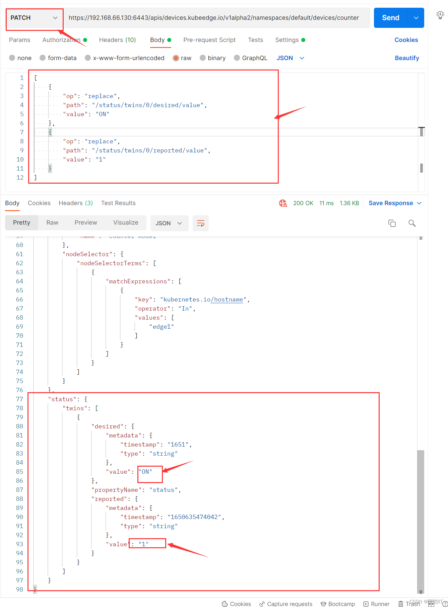
Task: Select the GraphQL body type
Action: coord(251,58)
